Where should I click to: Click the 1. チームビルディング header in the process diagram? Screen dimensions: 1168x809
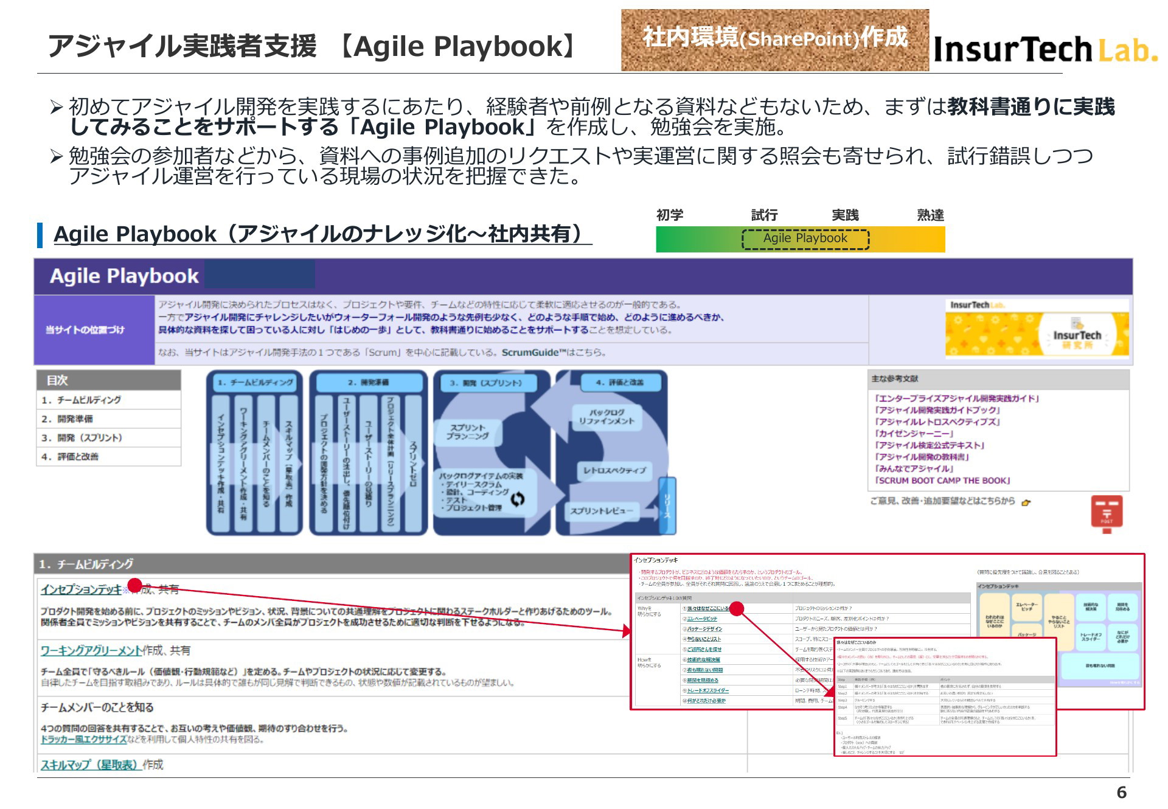[255, 383]
